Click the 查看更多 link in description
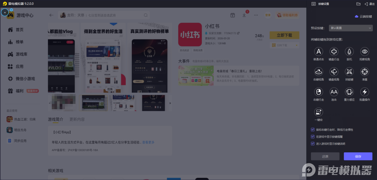The width and height of the screenshot is (377, 180). [x=148, y=142]
